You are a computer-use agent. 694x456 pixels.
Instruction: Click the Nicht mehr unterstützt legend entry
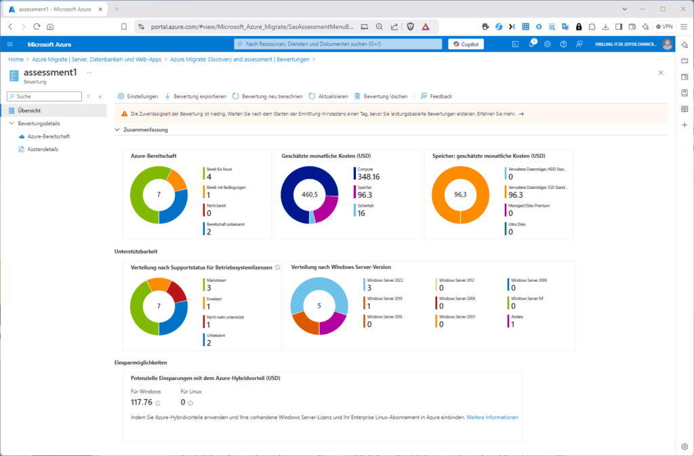click(224, 321)
